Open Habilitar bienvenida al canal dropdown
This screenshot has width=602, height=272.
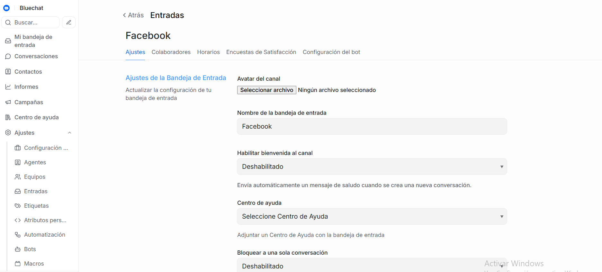click(x=372, y=167)
